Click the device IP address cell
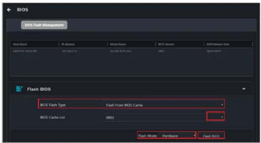This screenshot has width=261, height=143. 69,51
